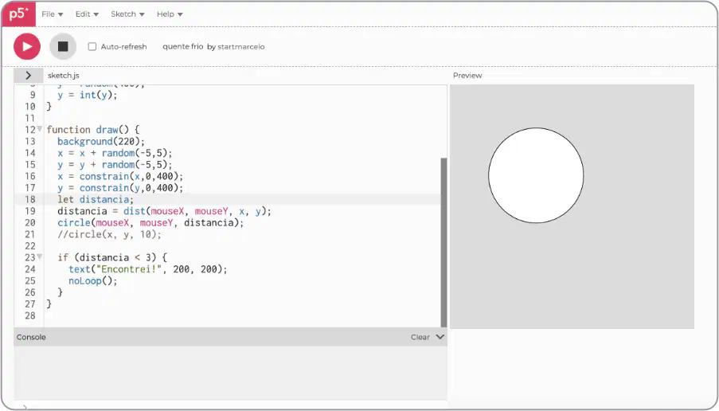
Task: Click the Console panel label
Action: 31,337
